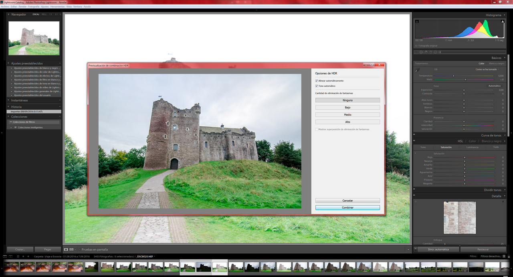Screen dimensions: 513x277
Task: Select the Importar history entry
Action: coord(34,112)
